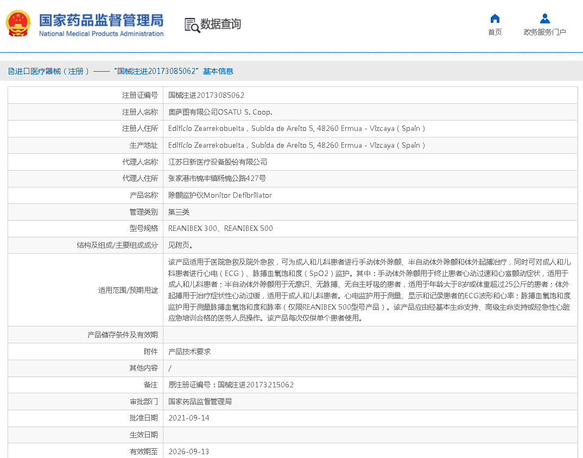Viewport: 583px width, 458px height.
Task: Click the 原注册证编号 remark text
Action: [x=231, y=385]
